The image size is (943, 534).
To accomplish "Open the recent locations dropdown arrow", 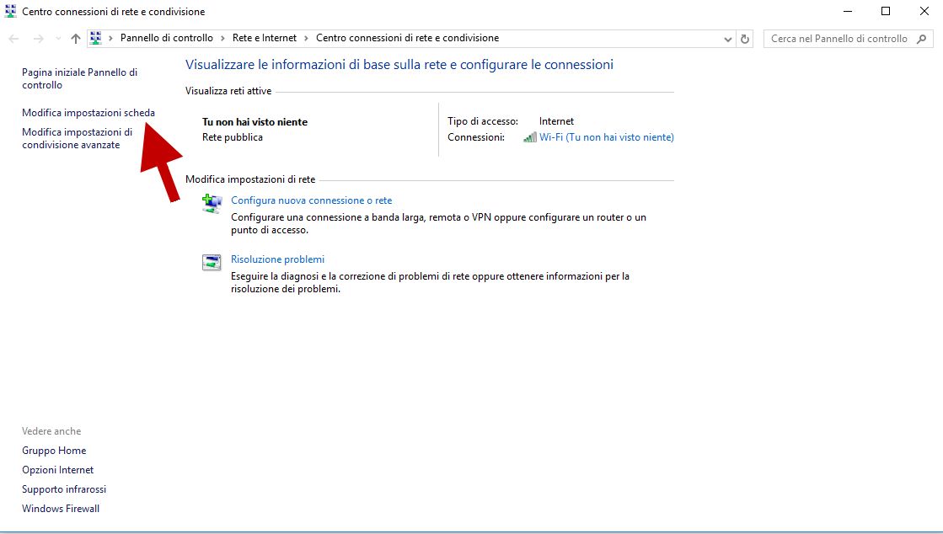I will click(x=57, y=39).
